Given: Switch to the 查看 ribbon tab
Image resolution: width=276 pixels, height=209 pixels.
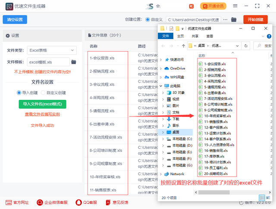Looking at the screenshot, I should (x=210, y=36).
